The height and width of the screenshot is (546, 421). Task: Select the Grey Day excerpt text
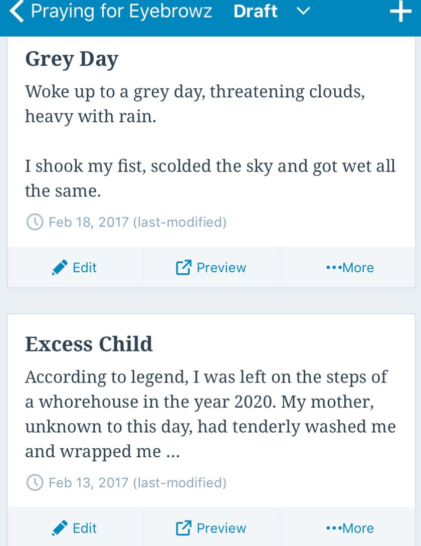(x=210, y=141)
